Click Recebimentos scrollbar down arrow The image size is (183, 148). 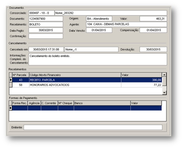pyautogui.click(x=164, y=93)
